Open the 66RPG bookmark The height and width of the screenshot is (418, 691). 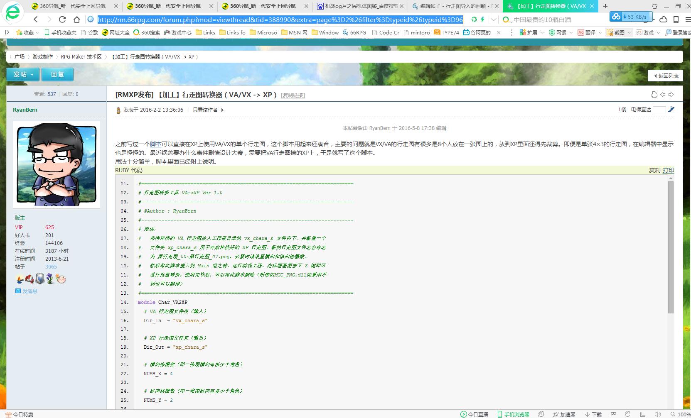click(x=354, y=32)
